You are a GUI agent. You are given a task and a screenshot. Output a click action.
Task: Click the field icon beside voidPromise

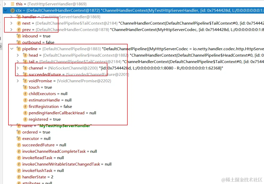[25, 81]
